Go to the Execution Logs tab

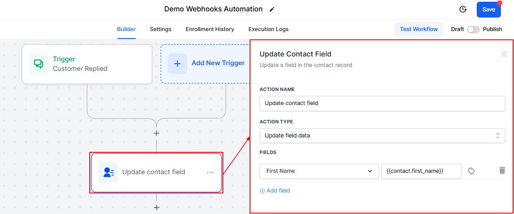coord(268,29)
